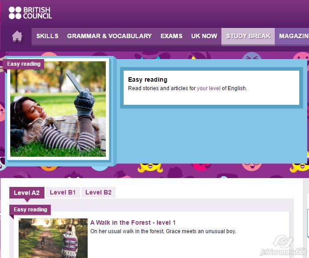Open the Magazine menu item
This screenshot has width=309, height=258.
click(293, 36)
